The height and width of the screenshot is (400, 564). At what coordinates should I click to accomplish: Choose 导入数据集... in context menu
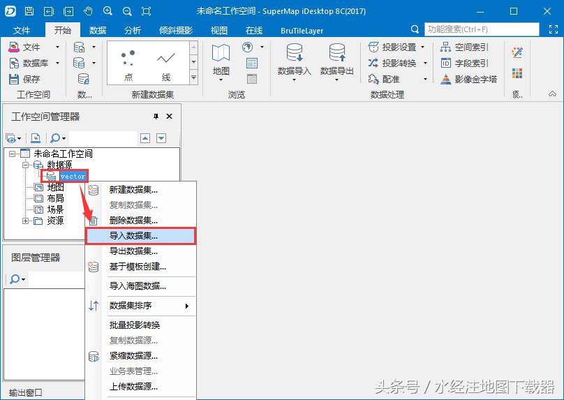[x=141, y=236]
